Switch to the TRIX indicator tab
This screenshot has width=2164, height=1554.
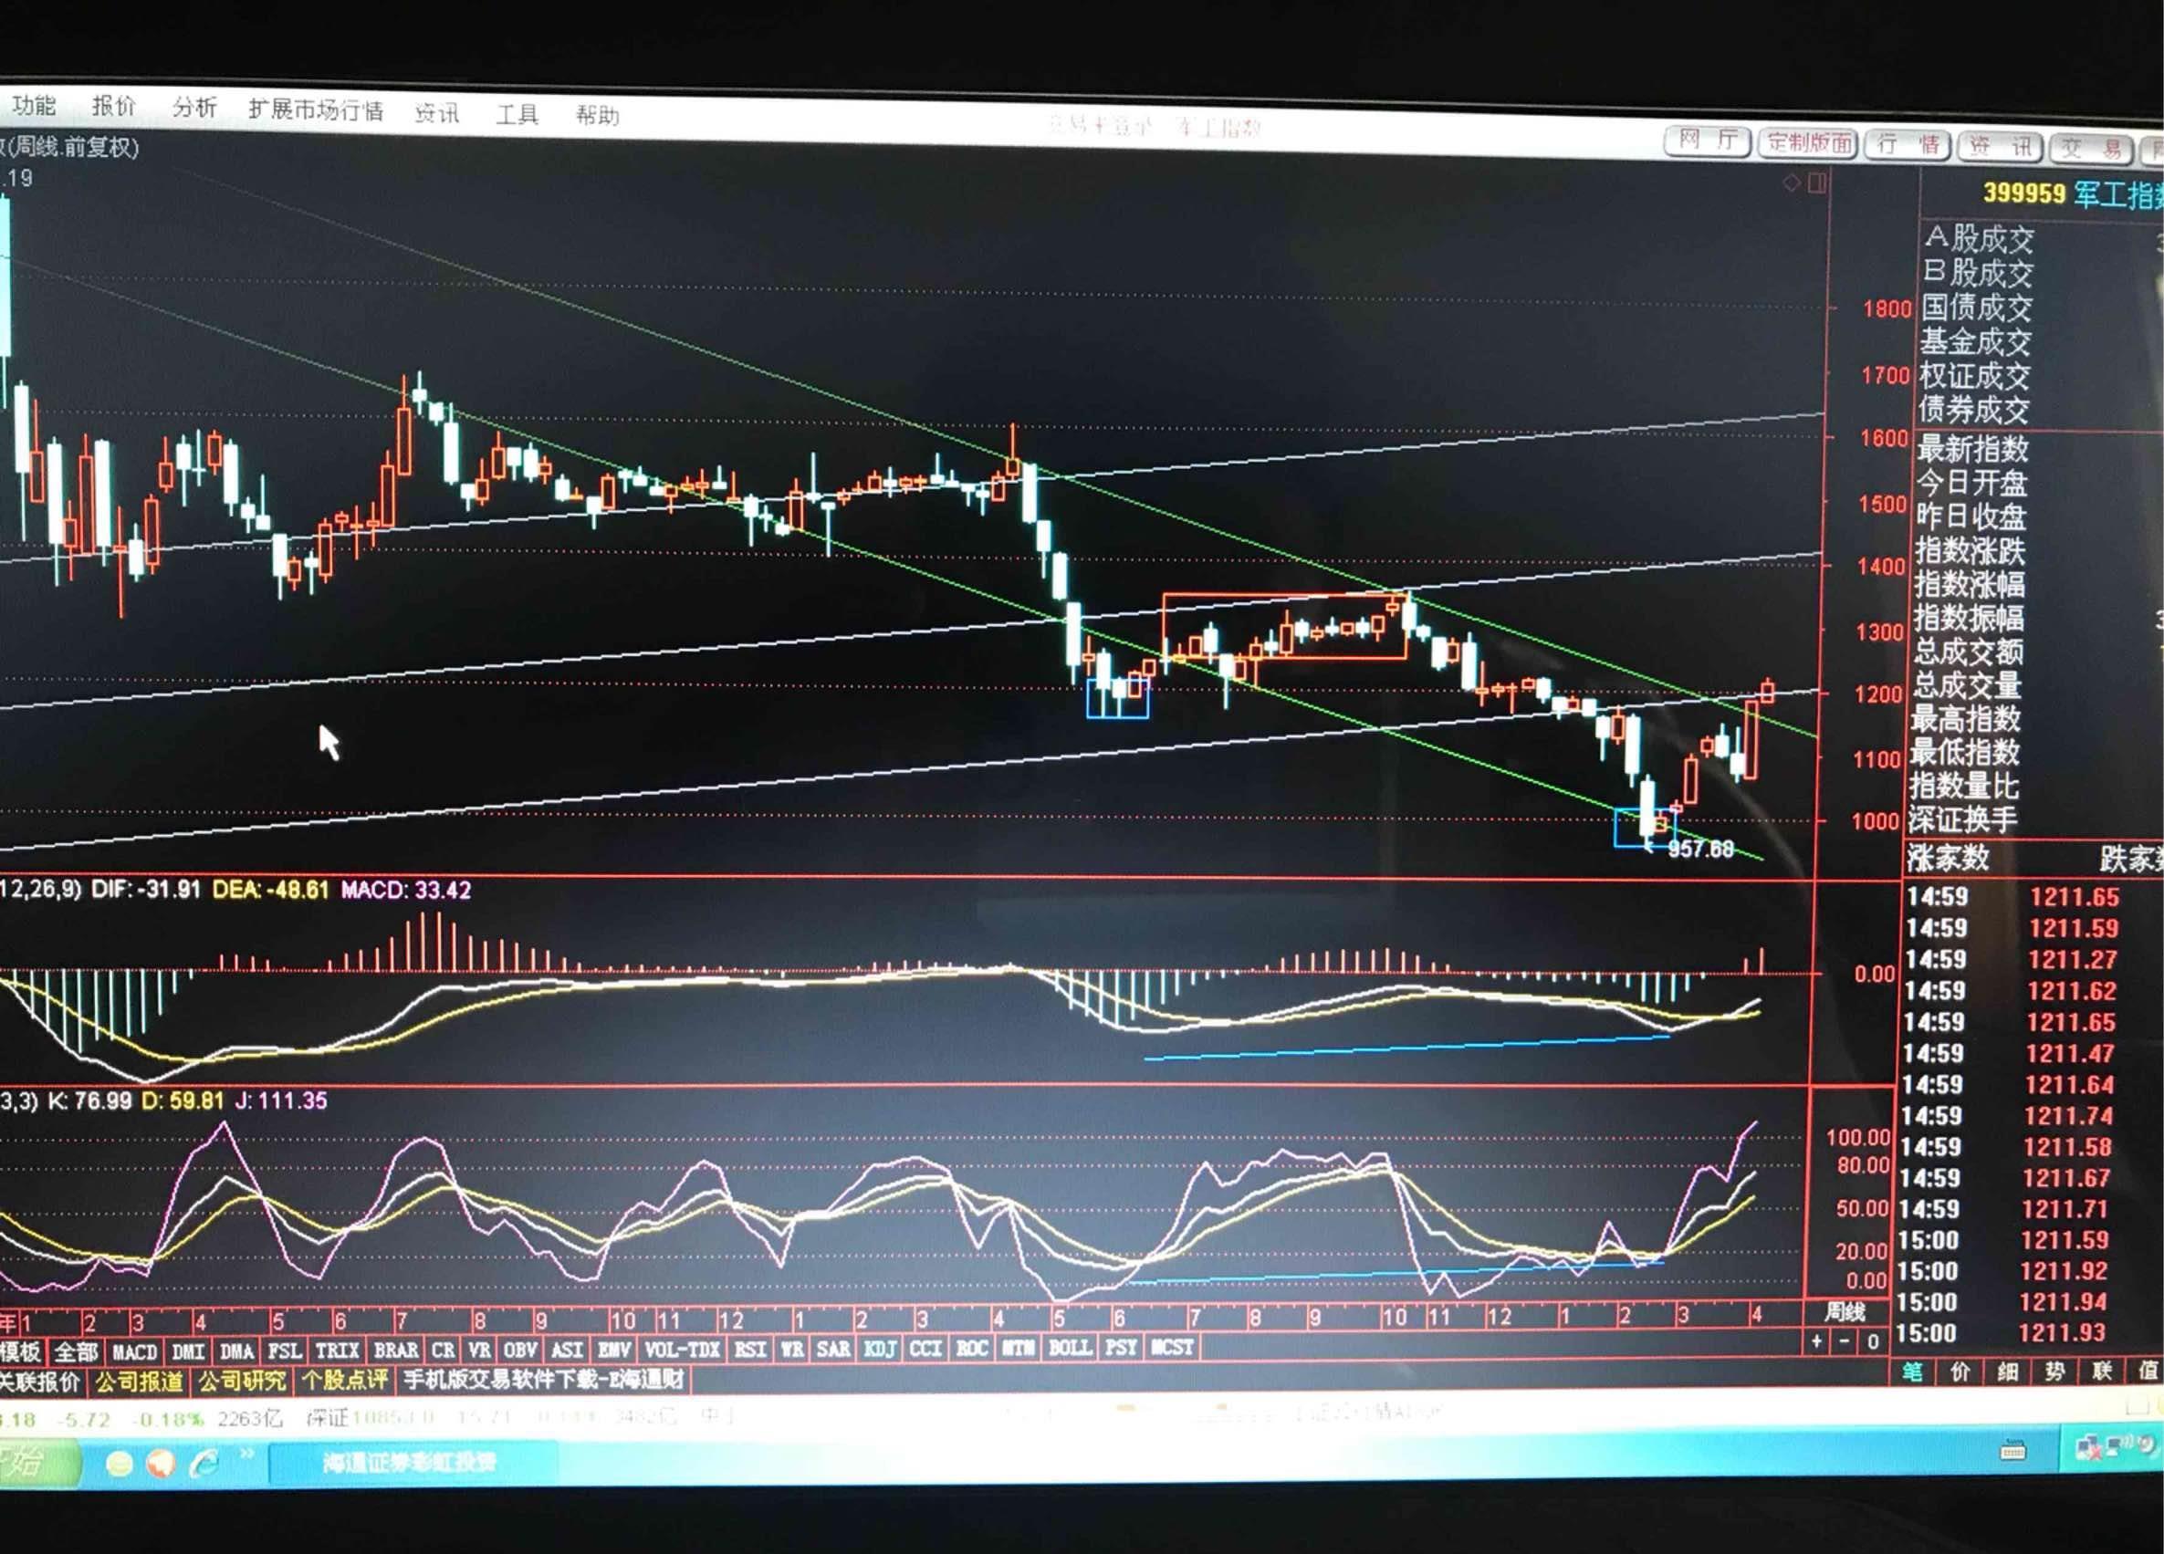click(x=337, y=1351)
